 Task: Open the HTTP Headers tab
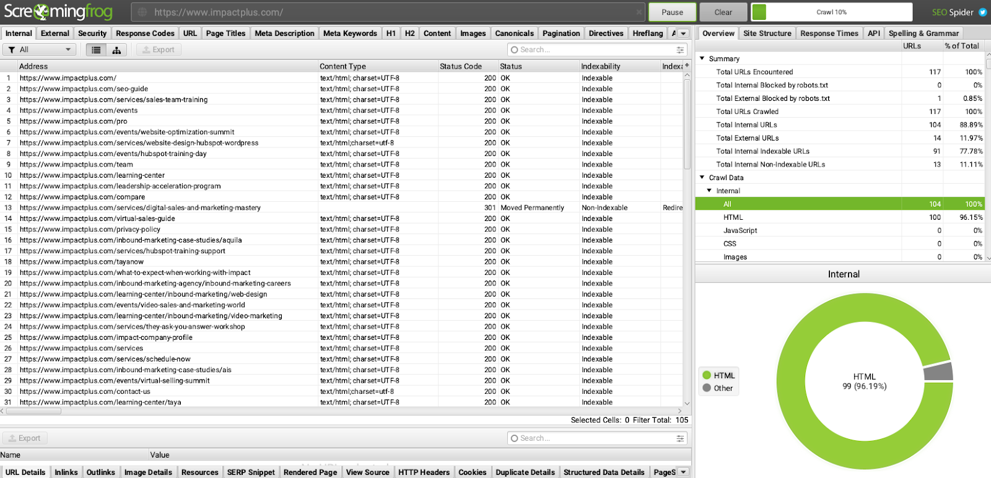tap(424, 472)
